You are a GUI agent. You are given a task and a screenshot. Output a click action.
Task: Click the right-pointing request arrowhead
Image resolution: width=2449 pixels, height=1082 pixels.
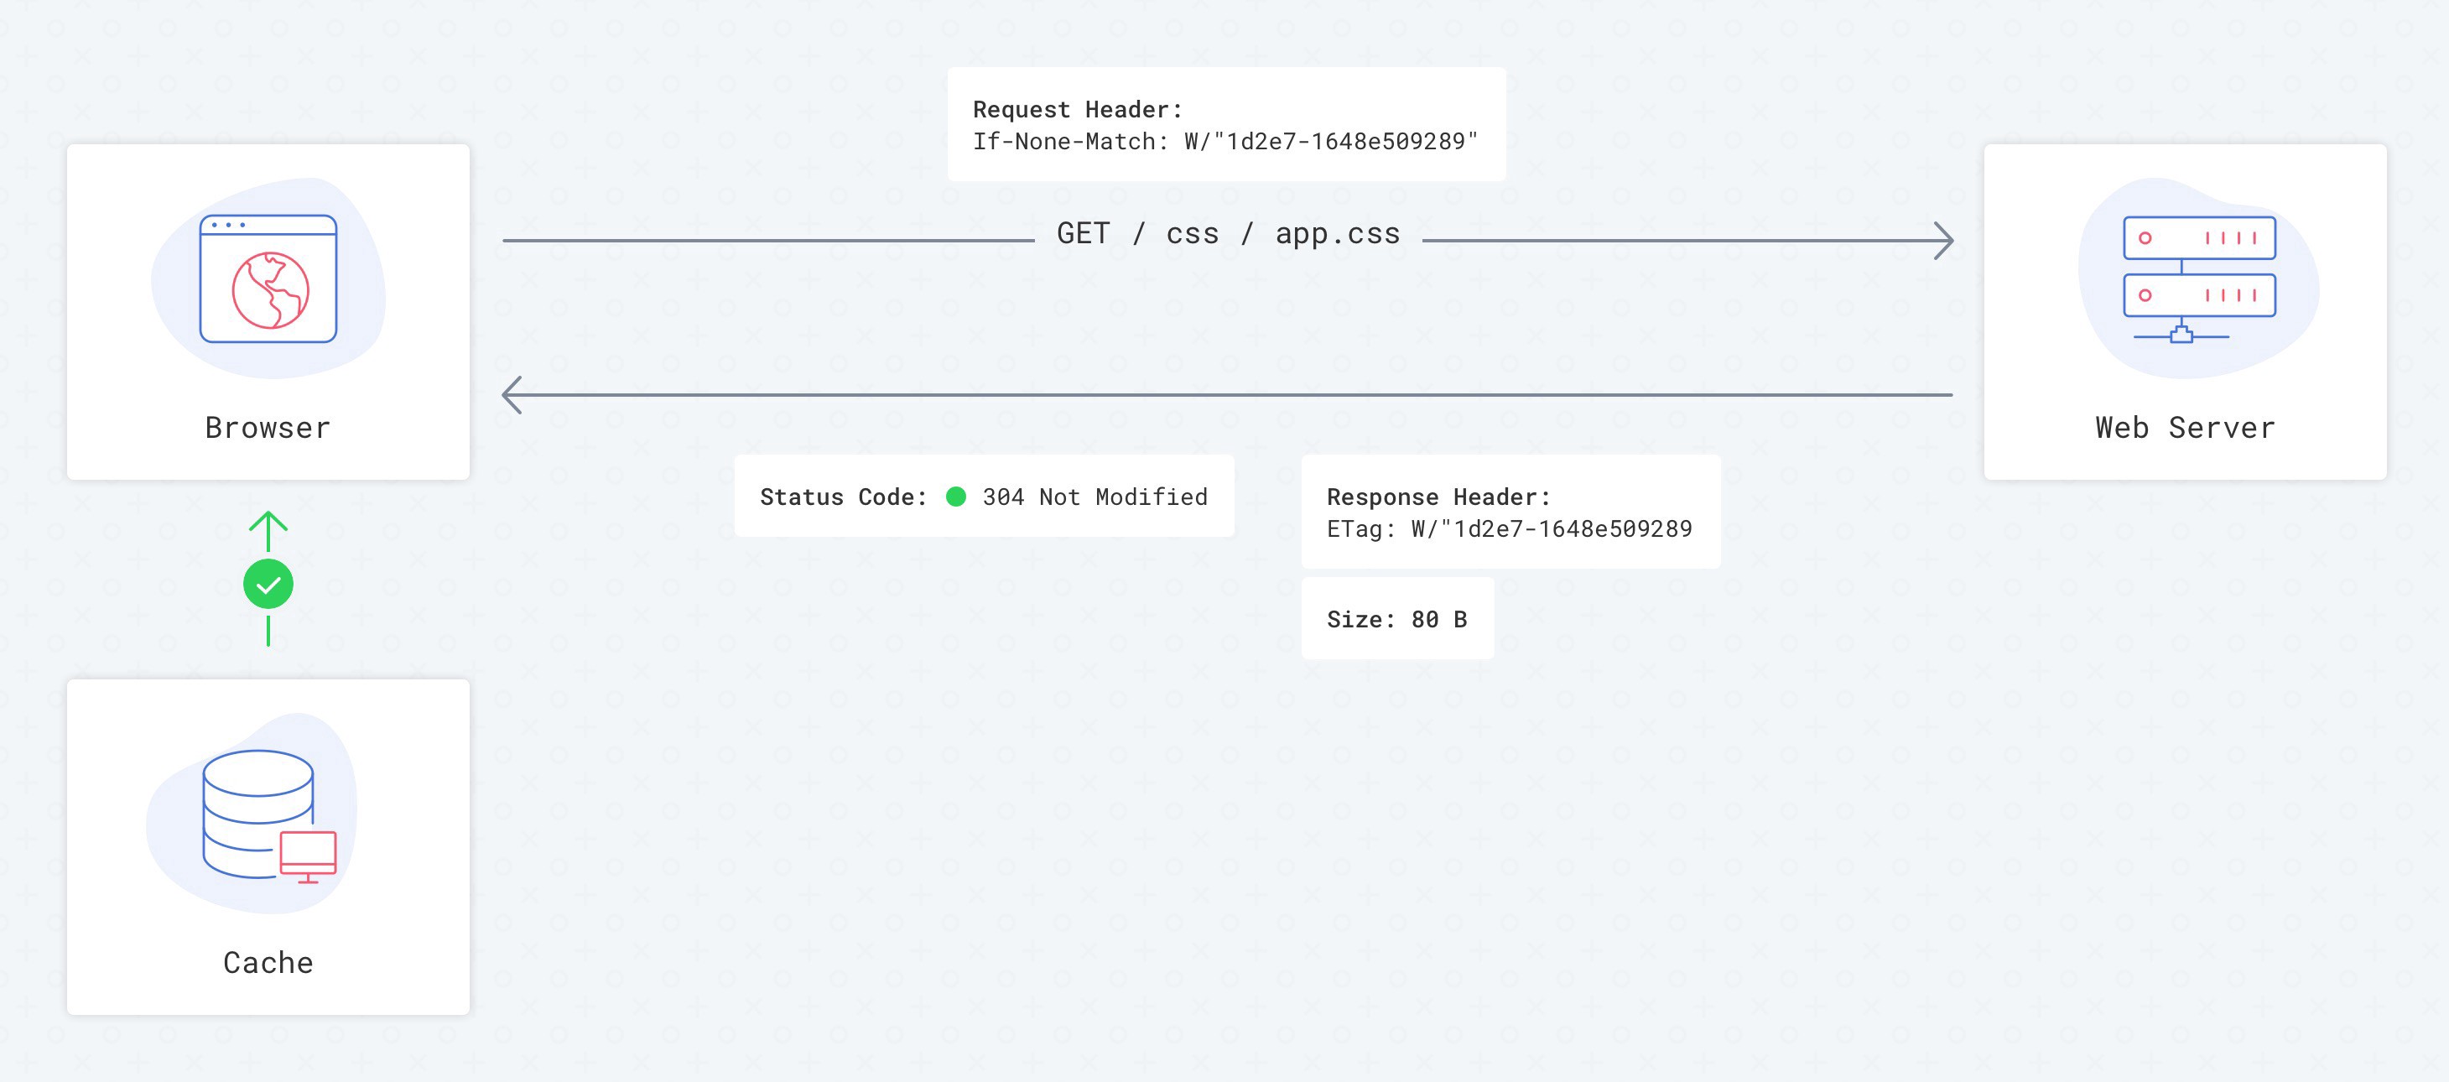(x=1944, y=241)
